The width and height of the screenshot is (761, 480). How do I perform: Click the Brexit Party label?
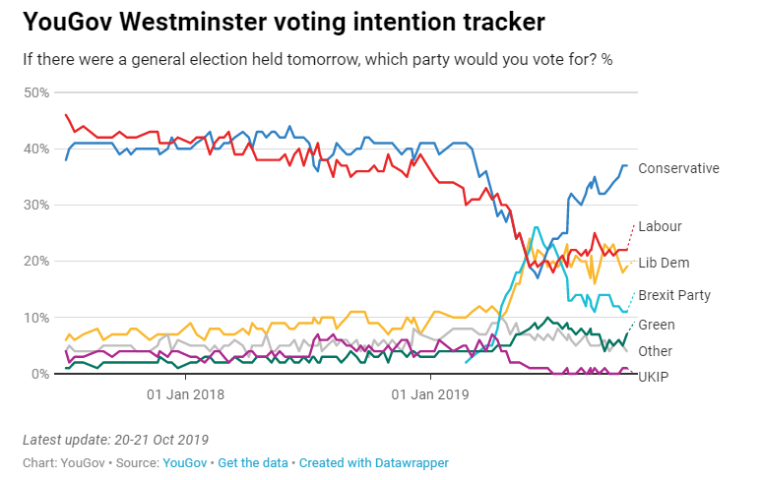[674, 295]
